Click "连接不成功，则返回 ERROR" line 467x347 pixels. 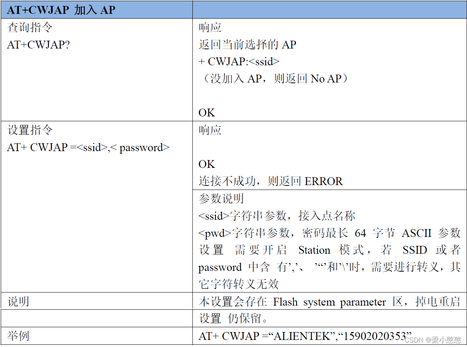click(270, 181)
